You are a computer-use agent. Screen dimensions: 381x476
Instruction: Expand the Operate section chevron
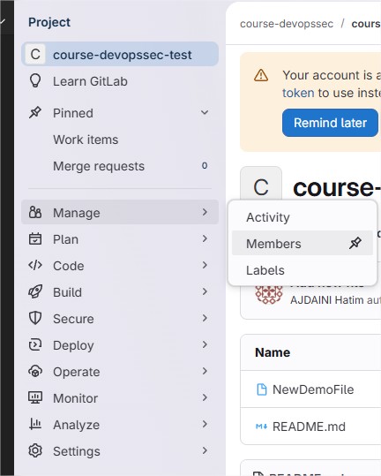tap(205, 371)
